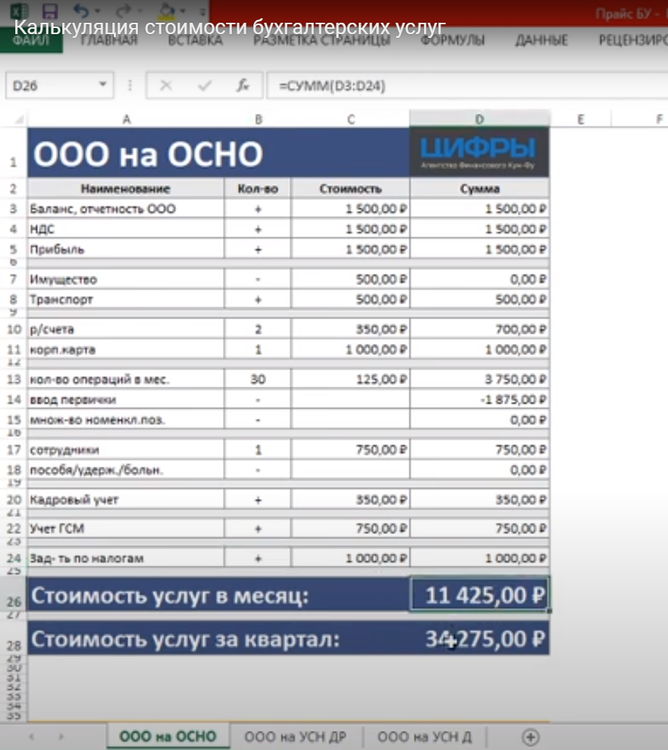The width and height of the screenshot is (668, 750).
Task: Select the Кол-во header cell
Action: click(258, 189)
